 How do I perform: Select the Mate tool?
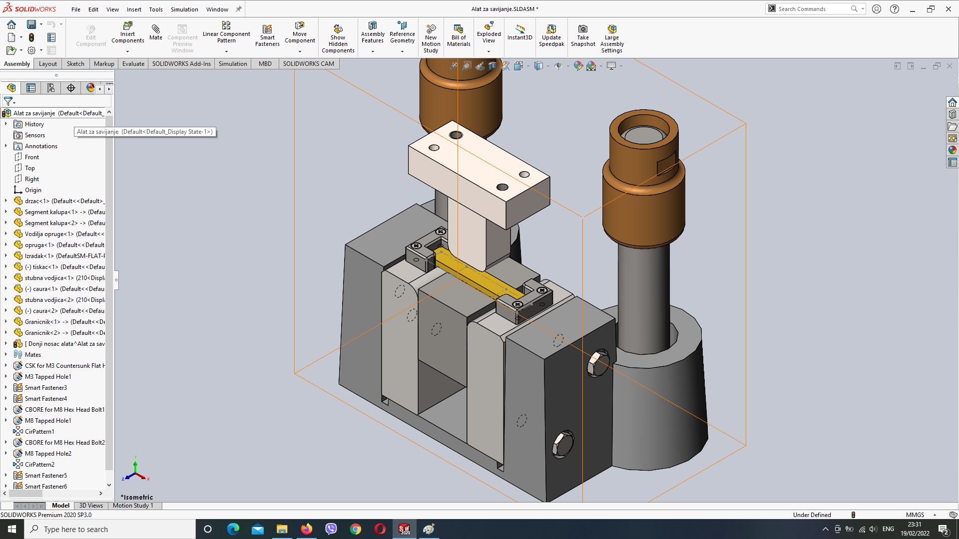tap(156, 31)
